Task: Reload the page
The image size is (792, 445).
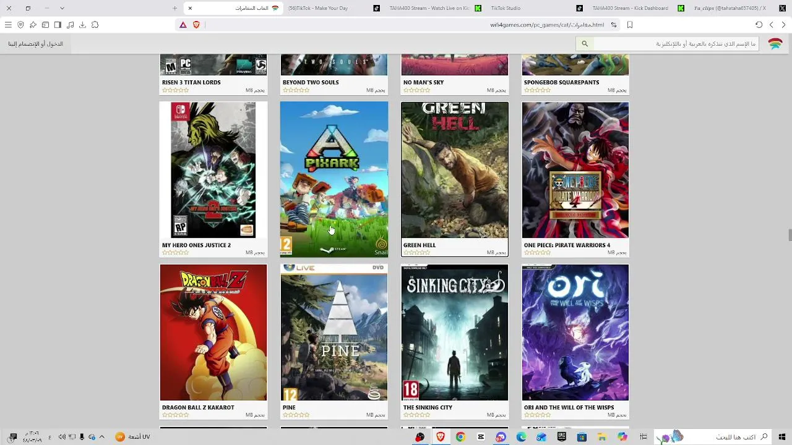Action: point(759,25)
